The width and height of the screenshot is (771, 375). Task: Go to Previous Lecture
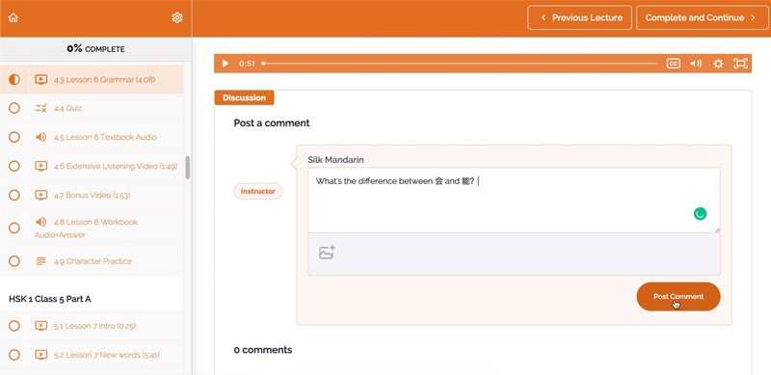coord(580,17)
